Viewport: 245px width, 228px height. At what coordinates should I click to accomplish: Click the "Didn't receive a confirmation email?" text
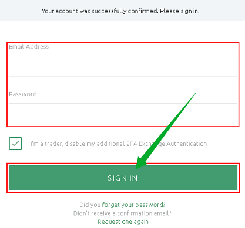coord(122,213)
